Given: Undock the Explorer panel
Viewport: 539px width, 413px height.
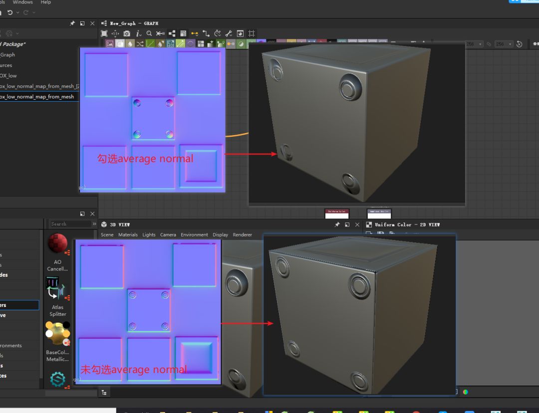Looking at the screenshot, I should [x=82, y=23].
